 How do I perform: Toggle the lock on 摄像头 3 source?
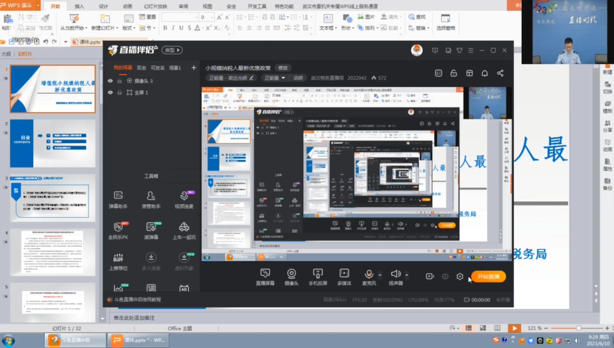[x=119, y=81]
